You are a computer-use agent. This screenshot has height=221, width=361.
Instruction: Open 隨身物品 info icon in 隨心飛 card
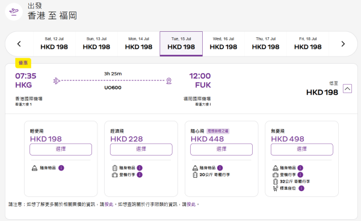pos(220,168)
